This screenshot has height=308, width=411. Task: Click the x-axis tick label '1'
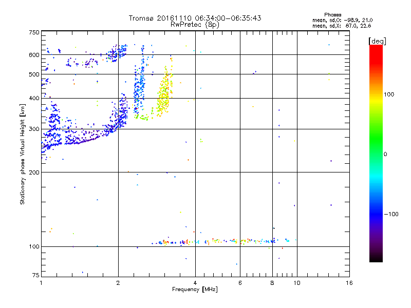pos(41,283)
